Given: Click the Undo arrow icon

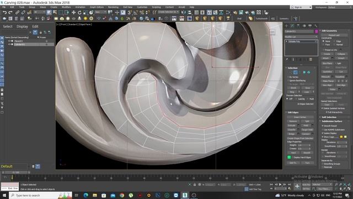Looking at the screenshot, I should (4, 12).
